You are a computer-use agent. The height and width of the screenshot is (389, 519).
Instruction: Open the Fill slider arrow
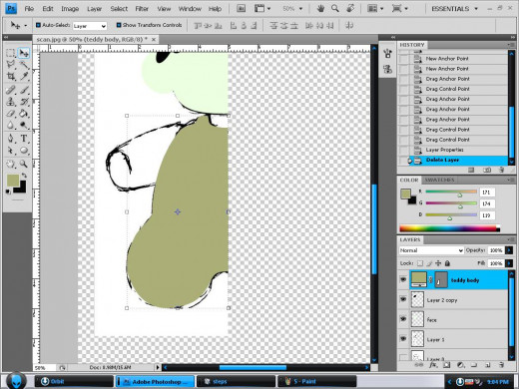coord(509,263)
